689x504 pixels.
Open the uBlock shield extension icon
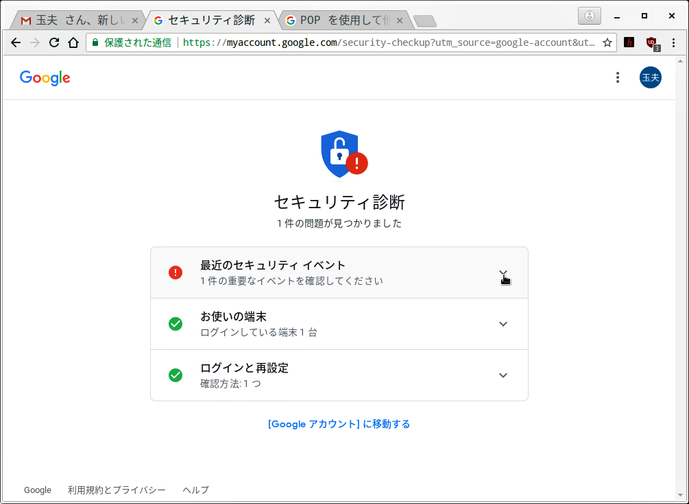coord(652,43)
